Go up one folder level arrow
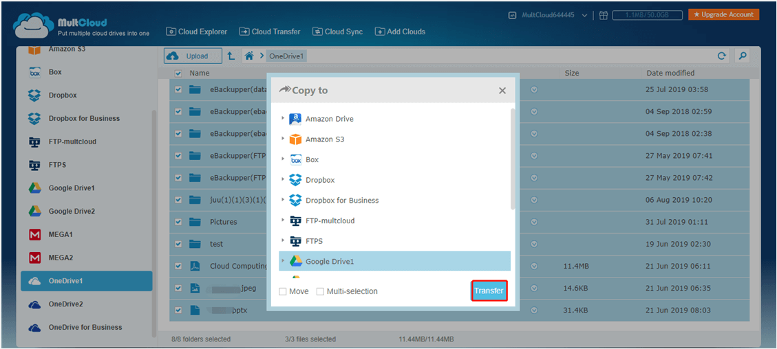Screen dimensions: 777x349 pyautogui.click(x=231, y=56)
